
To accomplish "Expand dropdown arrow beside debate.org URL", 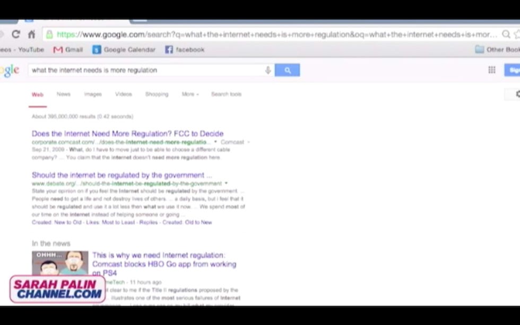I will [x=226, y=183].
